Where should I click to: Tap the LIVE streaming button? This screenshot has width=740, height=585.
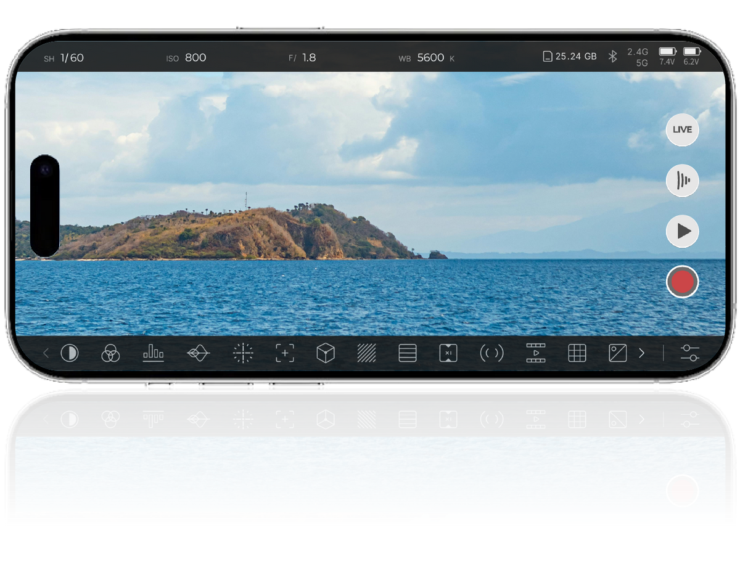click(683, 129)
